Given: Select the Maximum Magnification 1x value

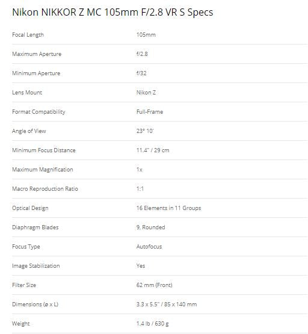Looking at the screenshot, I should (x=140, y=170).
